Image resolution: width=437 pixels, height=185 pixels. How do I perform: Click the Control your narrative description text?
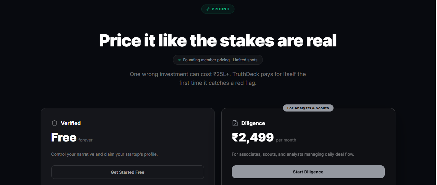[104, 154]
